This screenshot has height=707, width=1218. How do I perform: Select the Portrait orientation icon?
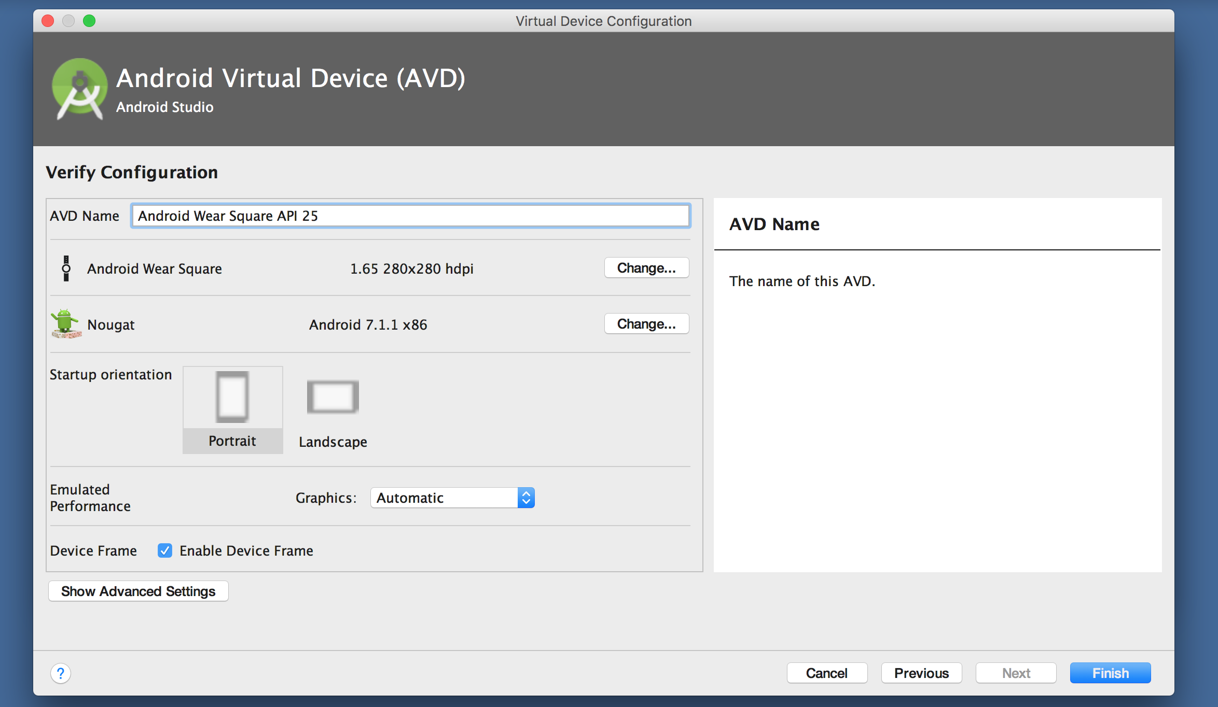(x=232, y=397)
